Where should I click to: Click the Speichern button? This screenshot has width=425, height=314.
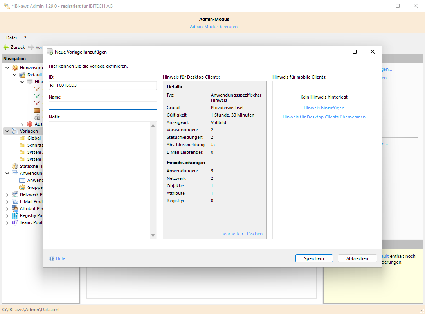click(313, 258)
